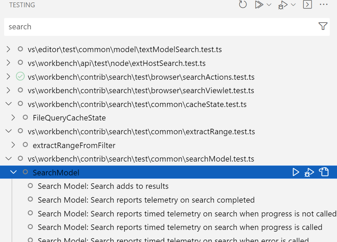337x242 pixels.
Task: Click the passing status icon on searchActions.test.ts
Action: (x=20, y=77)
